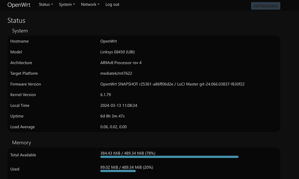Click the Firmware Version row label

tap(26, 84)
